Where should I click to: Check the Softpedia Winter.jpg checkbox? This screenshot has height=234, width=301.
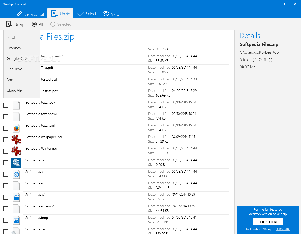pyautogui.click(x=6, y=151)
